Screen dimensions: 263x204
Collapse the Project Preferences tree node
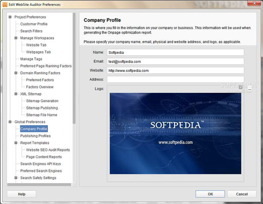click(10, 17)
